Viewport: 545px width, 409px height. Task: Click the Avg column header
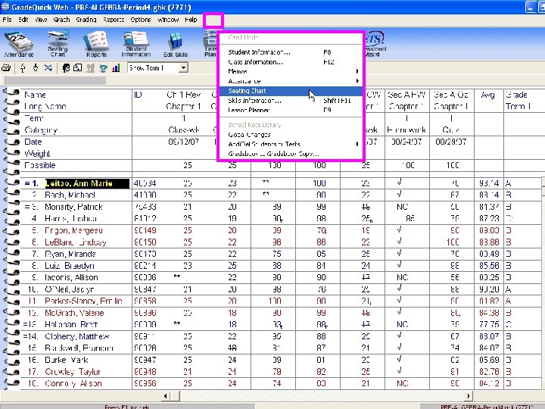pyautogui.click(x=487, y=95)
